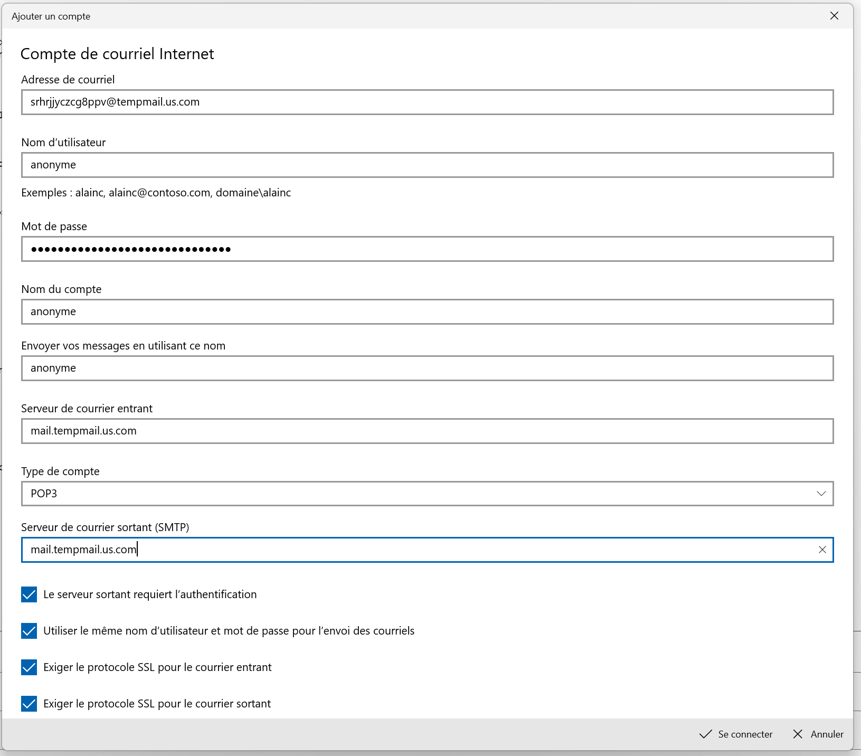The height and width of the screenshot is (756, 861).
Task: Focus the Adresse de courriel field
Action: [x=427, y=102]
